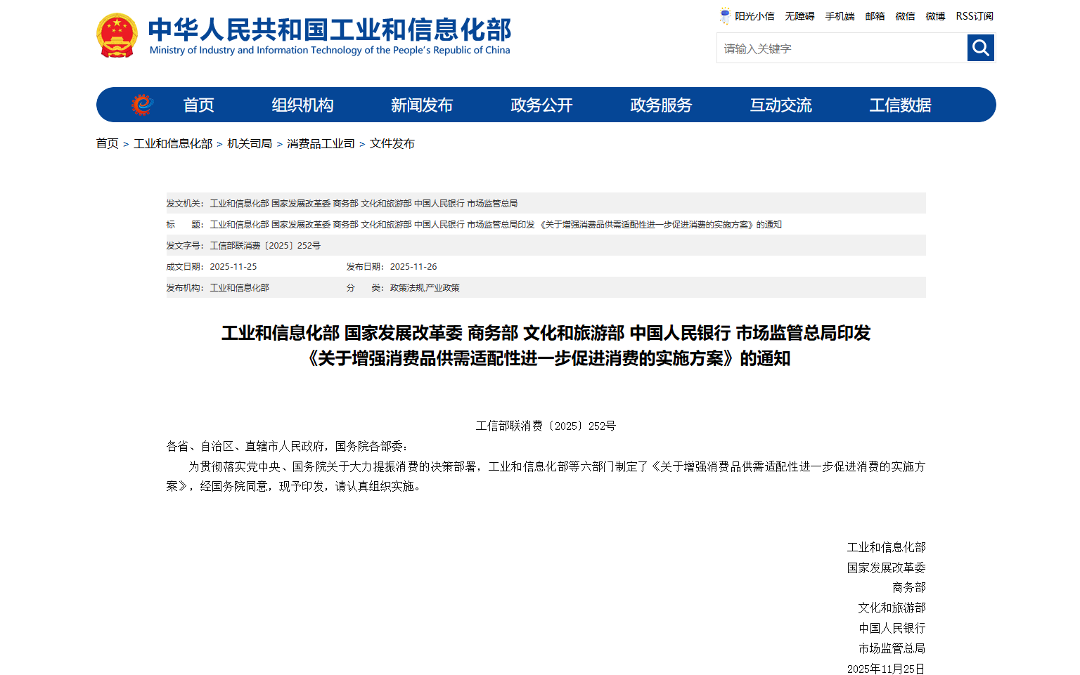Open the 工信数据 menu item
This screenshot has height=675, width=1080.
point(900,105)
